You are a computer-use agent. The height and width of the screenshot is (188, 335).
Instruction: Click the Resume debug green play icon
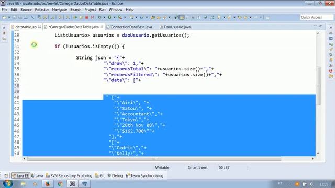pyautogui.click(x=75, y=17)
